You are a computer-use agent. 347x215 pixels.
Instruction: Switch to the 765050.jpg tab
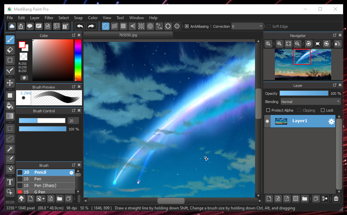tap(128, 35)
